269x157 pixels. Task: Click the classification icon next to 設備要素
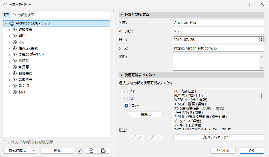(x=15, y=73)
